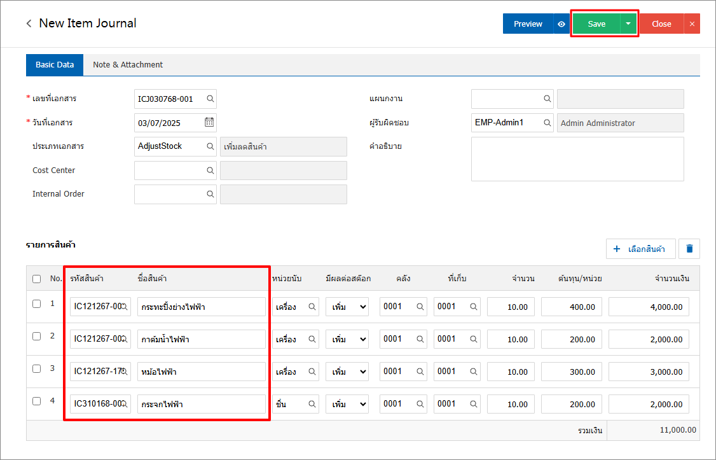
Task: Click the green Save button
Action: point(596,24)
